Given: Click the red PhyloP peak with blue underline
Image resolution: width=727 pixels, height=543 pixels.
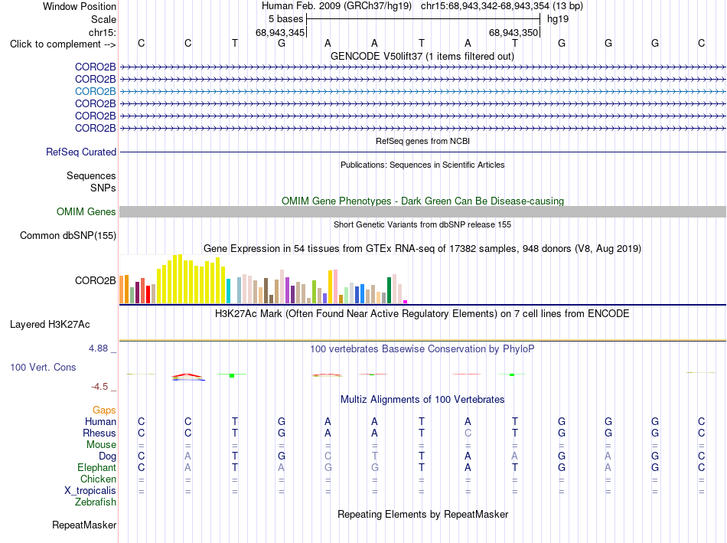Looking at the screenshot, I should [x=187, y=377].
